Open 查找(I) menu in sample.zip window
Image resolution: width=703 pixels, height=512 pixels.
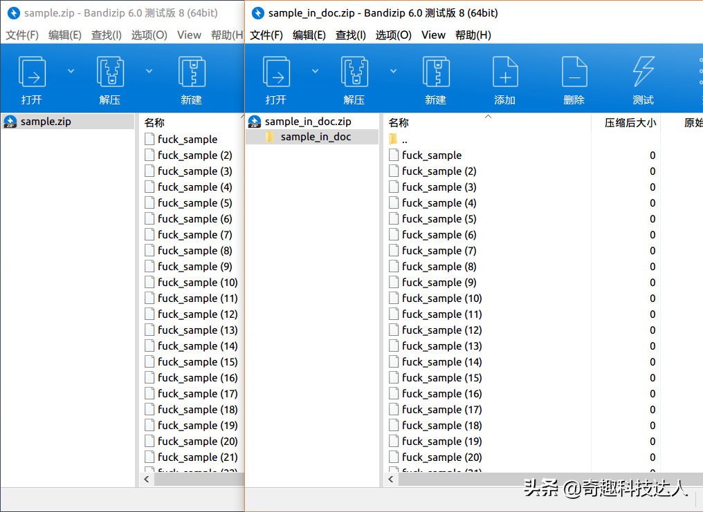(107, 35)
